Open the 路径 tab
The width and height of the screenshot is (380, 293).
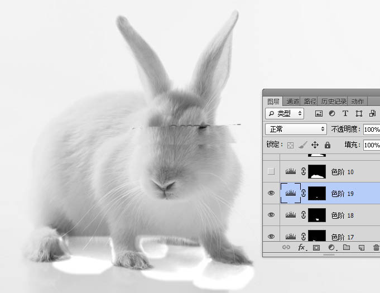[310, 102]
